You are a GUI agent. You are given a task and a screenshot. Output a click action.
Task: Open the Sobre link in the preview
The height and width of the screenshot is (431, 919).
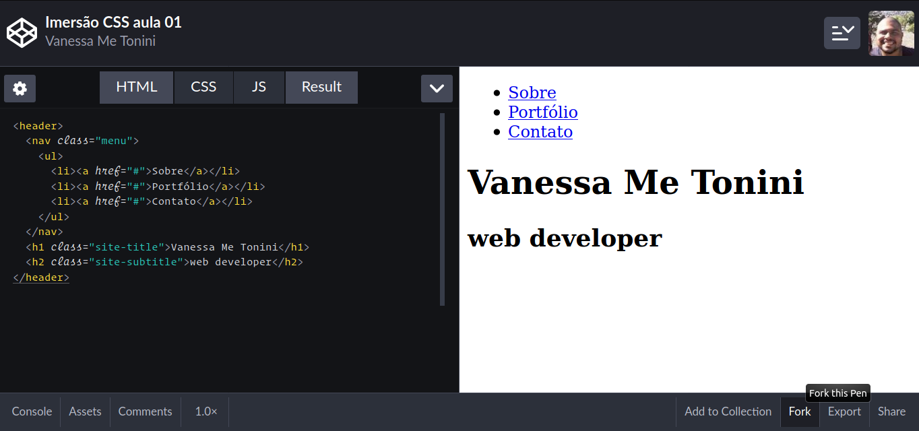(532, 92)
